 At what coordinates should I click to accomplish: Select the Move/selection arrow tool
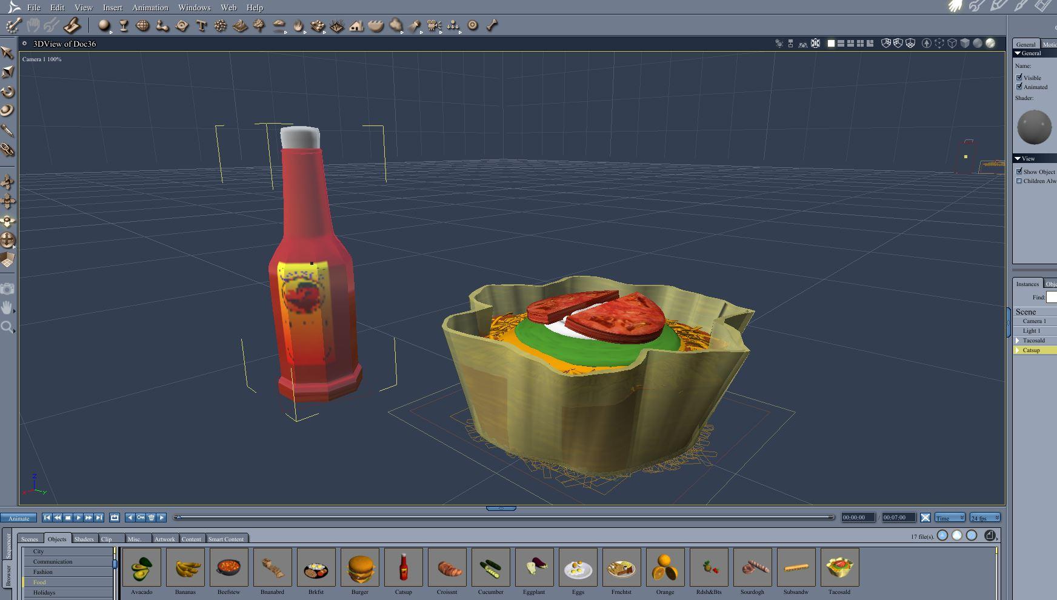[8, 53]
